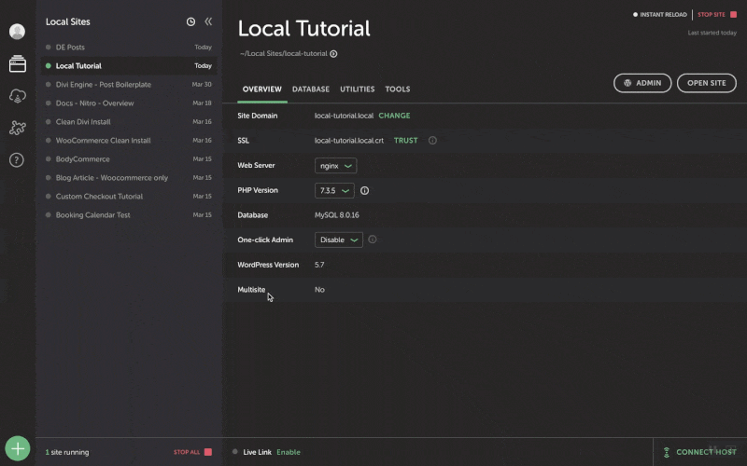Viewport: 747px width, 466px height.
Task: Click the PHP Version info icon
Action: point(364,190)
